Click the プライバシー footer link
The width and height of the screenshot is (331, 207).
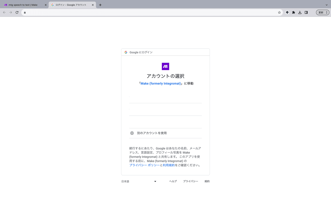(191, 181)
